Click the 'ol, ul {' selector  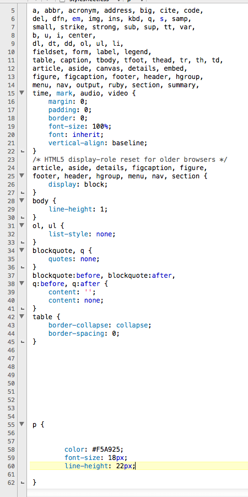pos(48,226)
